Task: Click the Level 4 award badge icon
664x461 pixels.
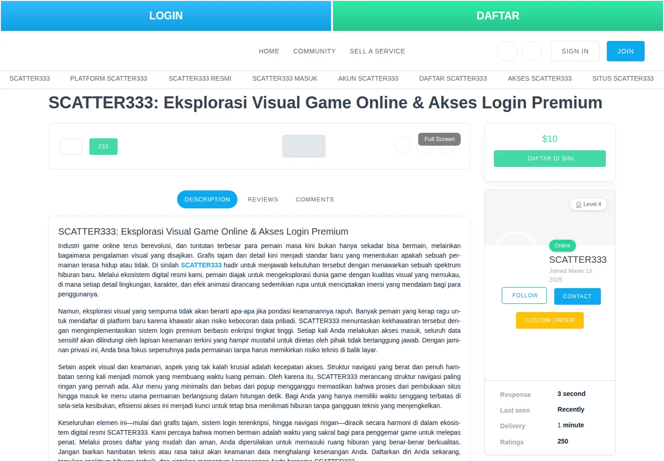Action: [579, 205]
